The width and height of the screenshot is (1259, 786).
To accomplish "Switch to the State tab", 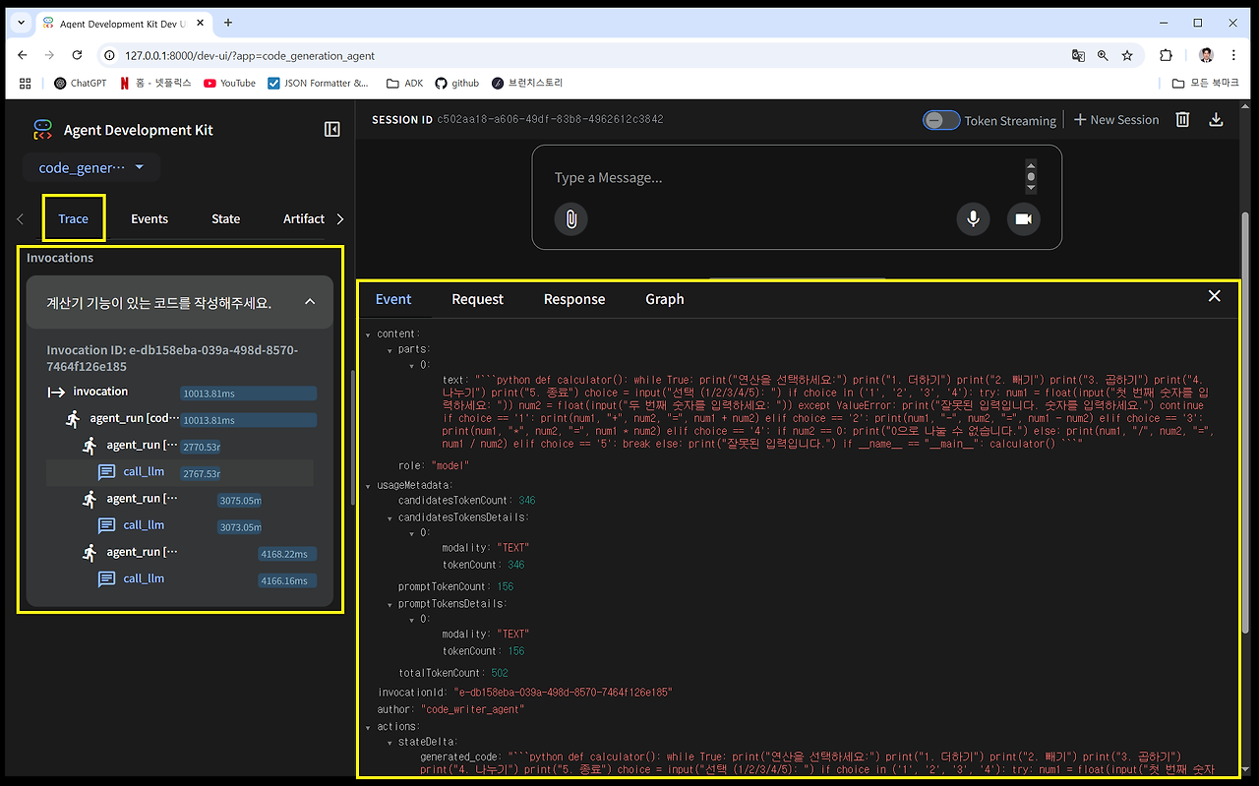I will click(x=226, y=218).
